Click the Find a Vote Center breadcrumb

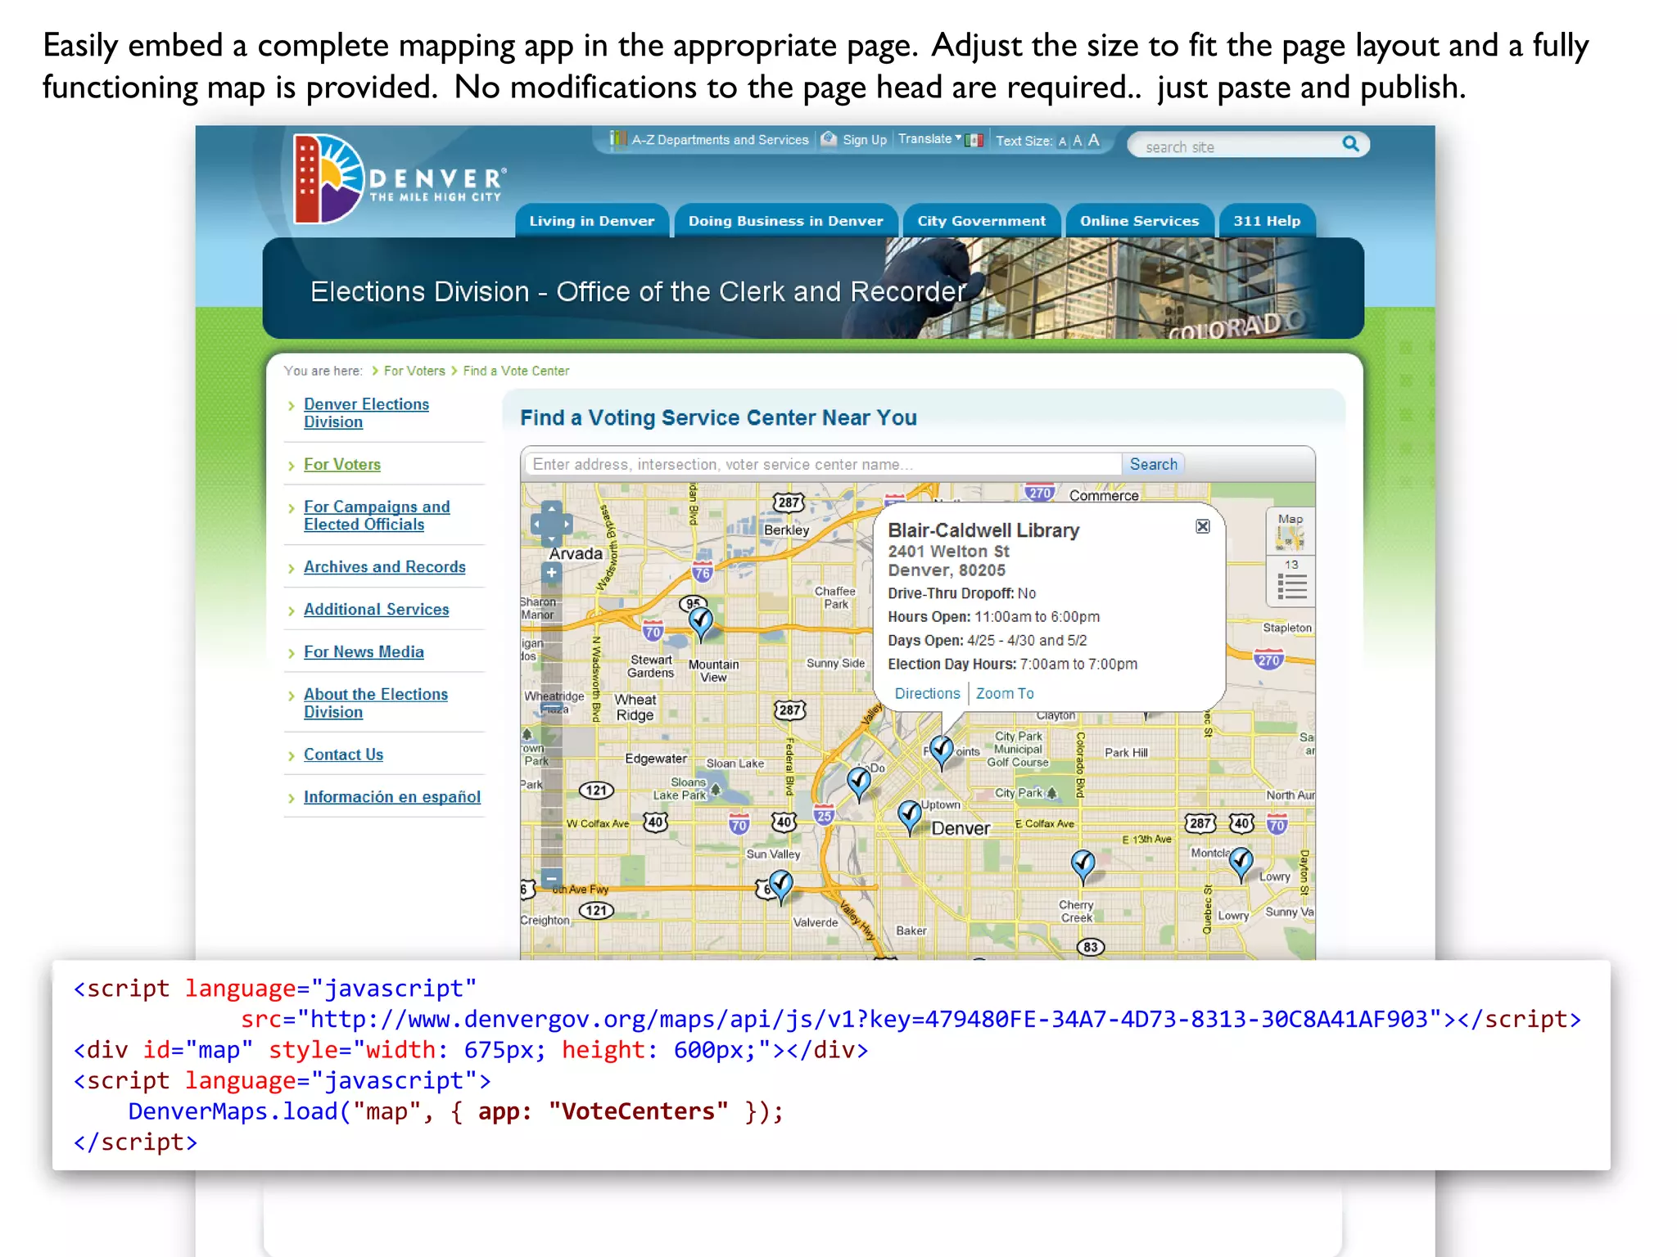516,371
